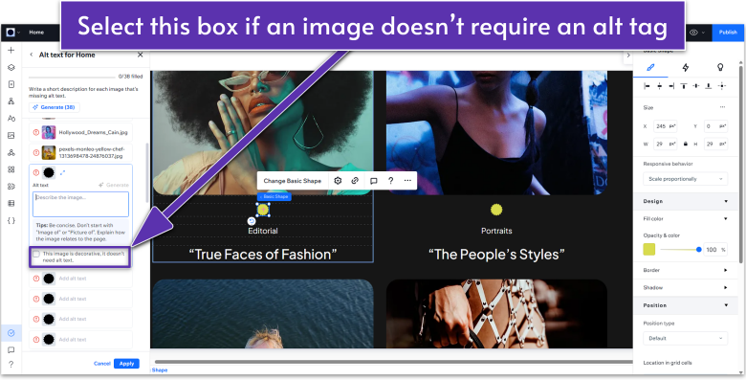Open the Layers panel icon
The height and width of the screenshot is (380, 746).
click(11, 68)
